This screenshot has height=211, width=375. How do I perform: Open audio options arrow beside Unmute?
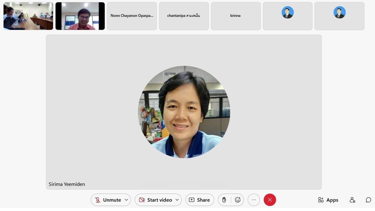pyautogui.click(x=127, y=200)
